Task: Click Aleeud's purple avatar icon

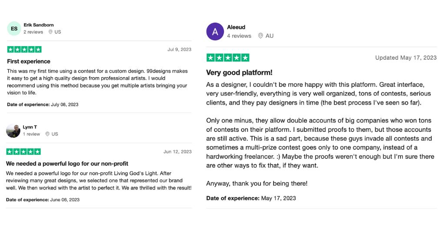Action: [215, 32]
